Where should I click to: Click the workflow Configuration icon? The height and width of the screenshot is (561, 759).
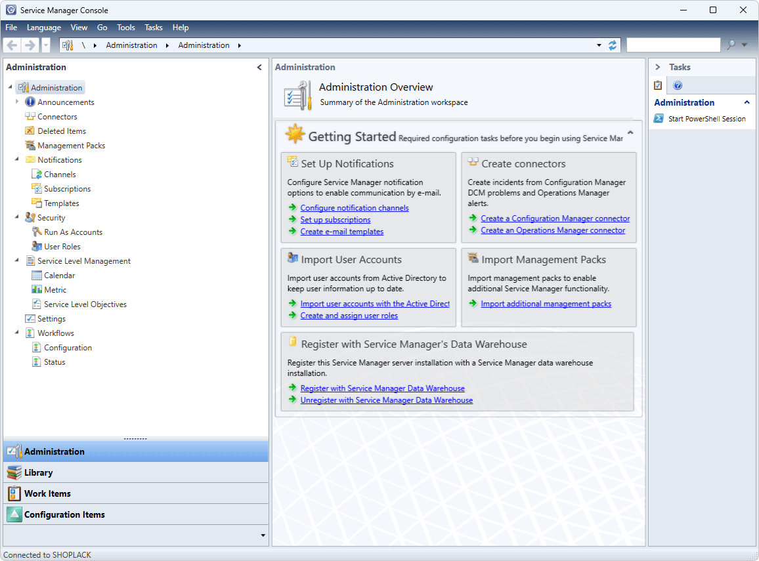[x=36, y=348]
